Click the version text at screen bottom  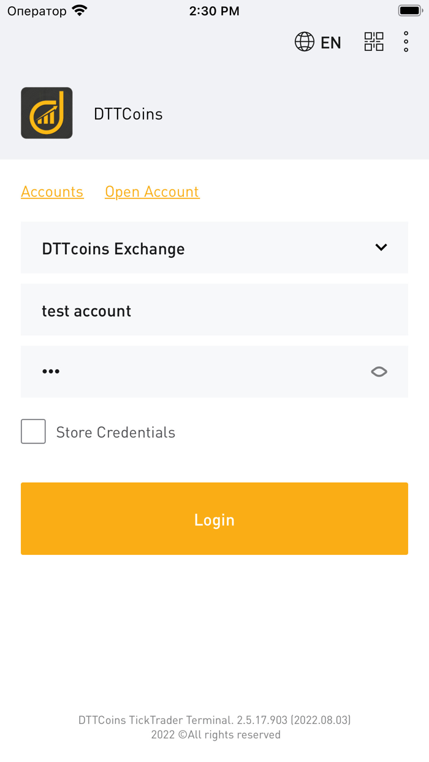coord(214,720)
